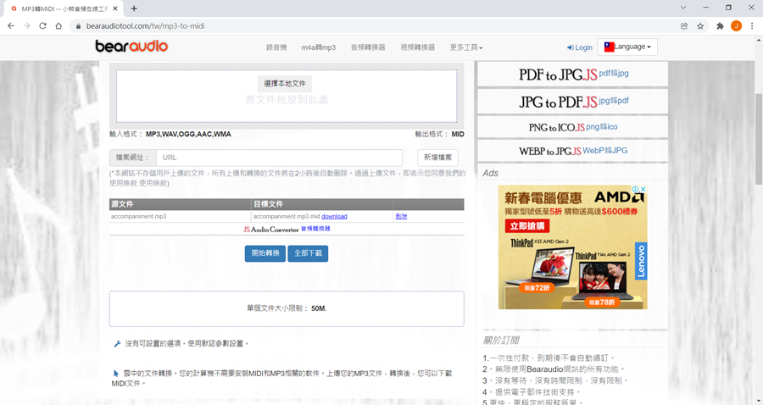Click the file drop zone area
The image size is (763, 405).
click(287, 96)
